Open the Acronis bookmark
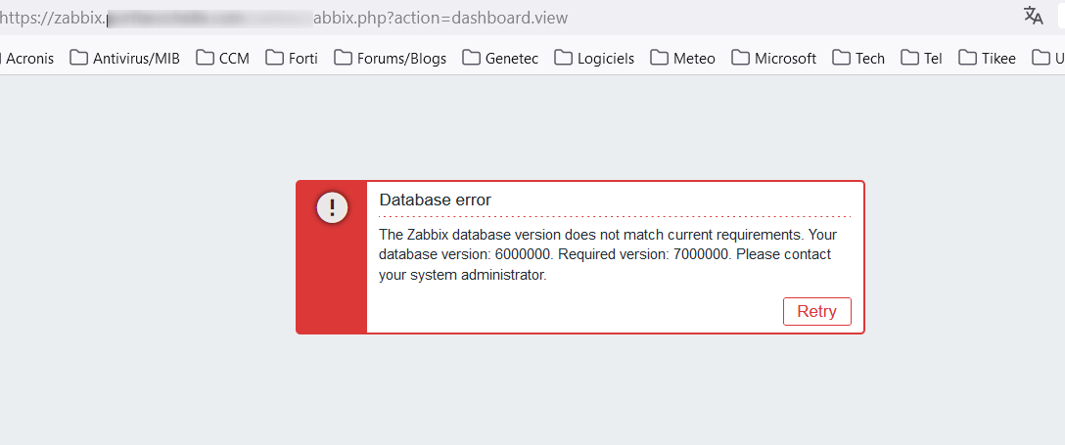The width and height of the screenshot is (1065, 445). [x=29, y=59]
